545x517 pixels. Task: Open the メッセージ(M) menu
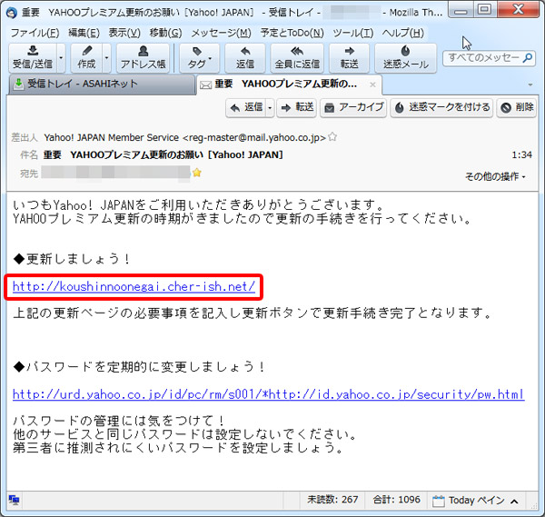click(x=221, y=33)
